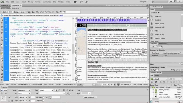183x103 pixels.
Task: Switch Properties panel to CSS mode
Action: click(x=4, y=94)
